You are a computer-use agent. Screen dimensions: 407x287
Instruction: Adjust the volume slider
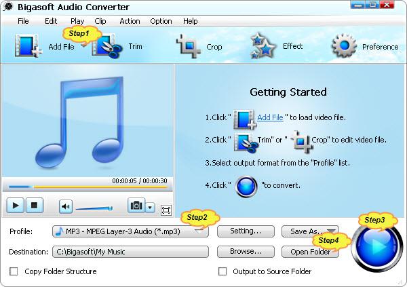pyautogui.click(x=94, y=208)
